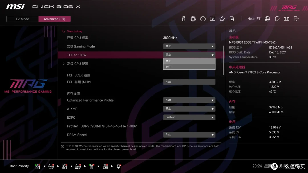
Task: Click Boot Priority label
Action: pyautogui.click(x=19, y=166)
